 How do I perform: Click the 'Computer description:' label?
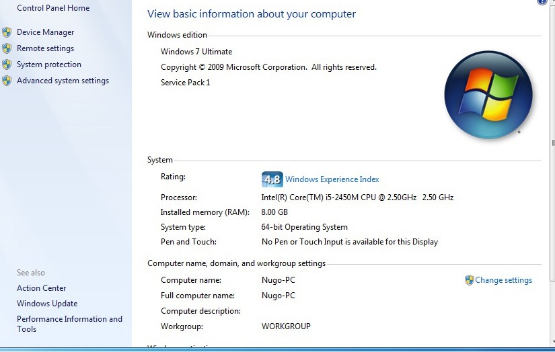[200, 311]
